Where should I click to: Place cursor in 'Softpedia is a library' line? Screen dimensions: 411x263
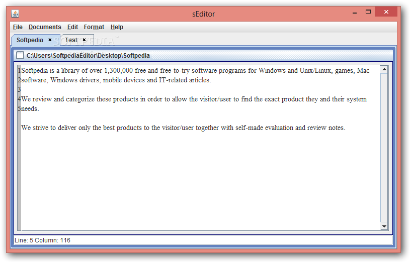pyautogui.click(x=195, y=71)
